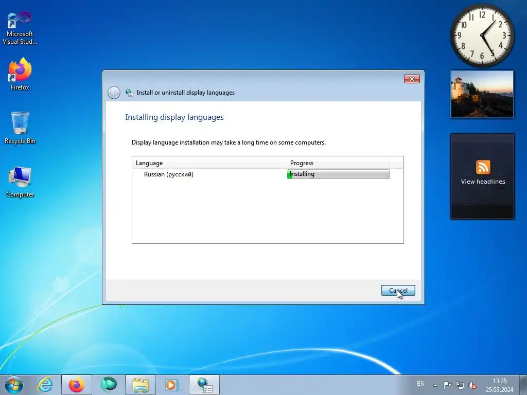Click the orange RSS feed icon

483,167
